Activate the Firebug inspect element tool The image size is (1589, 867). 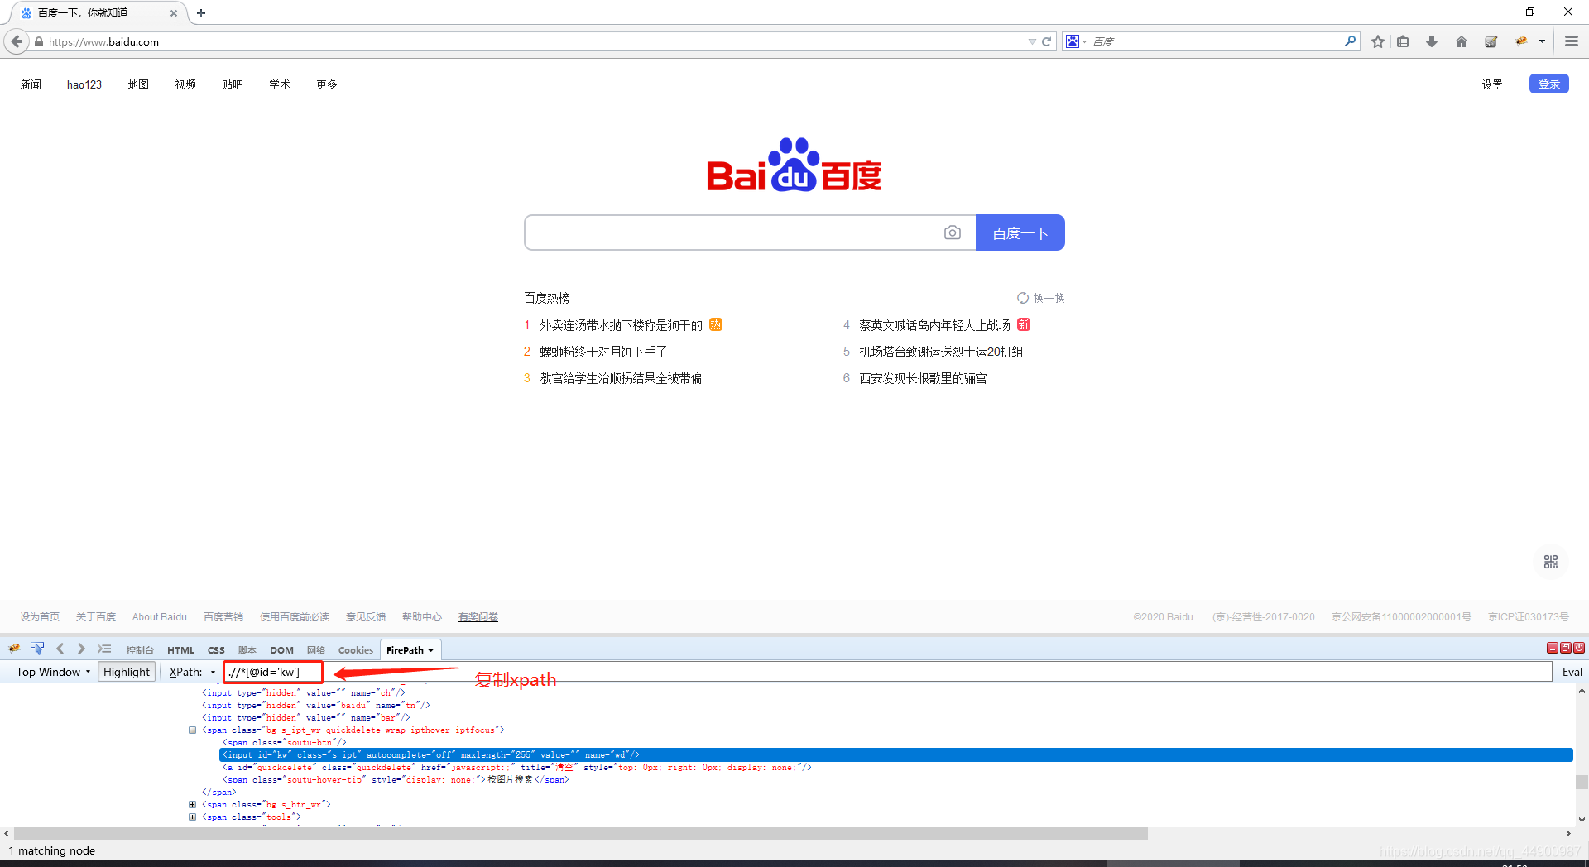(x=37, y=649)
